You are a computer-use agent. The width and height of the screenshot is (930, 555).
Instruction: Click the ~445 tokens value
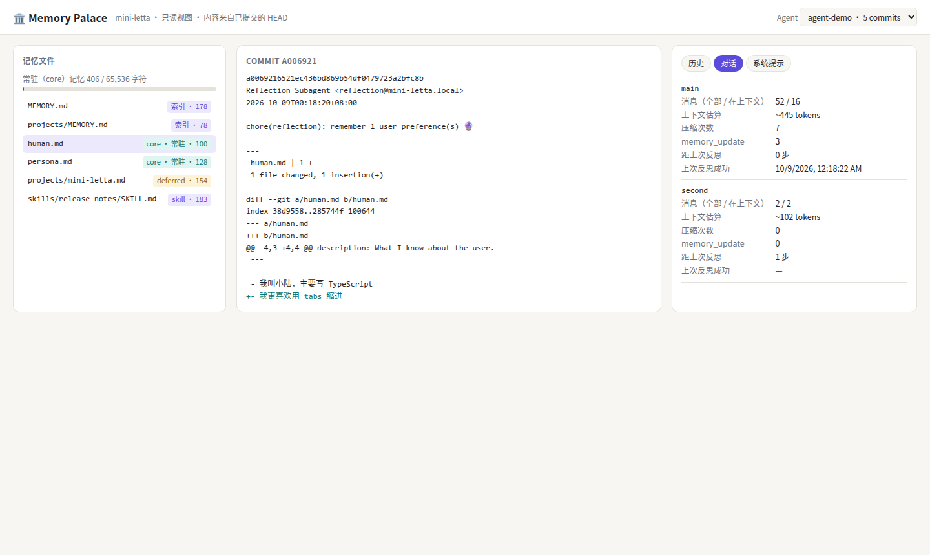(x=798, y=115)
